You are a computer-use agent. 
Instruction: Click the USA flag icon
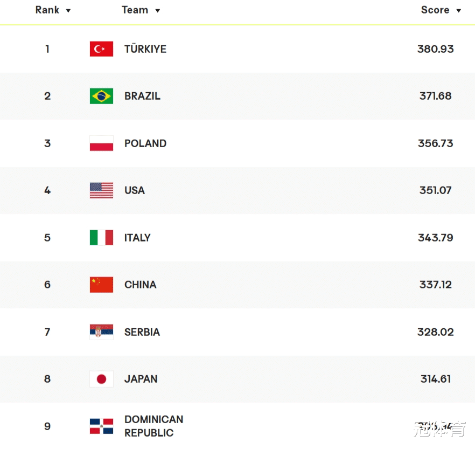click(101, 190)
